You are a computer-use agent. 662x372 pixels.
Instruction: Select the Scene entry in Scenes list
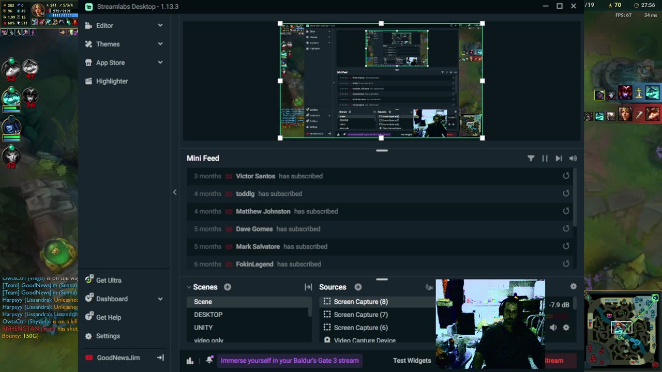tap(248, 302)
